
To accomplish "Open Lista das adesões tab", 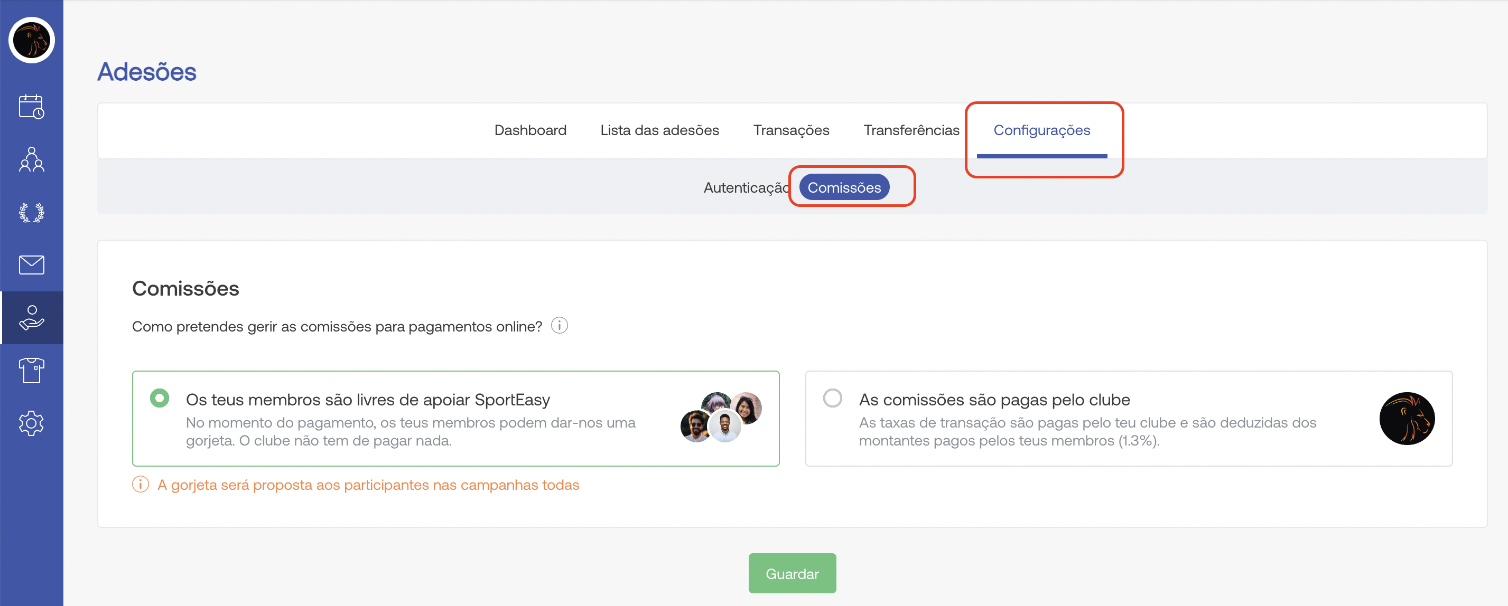I will 659,130.
